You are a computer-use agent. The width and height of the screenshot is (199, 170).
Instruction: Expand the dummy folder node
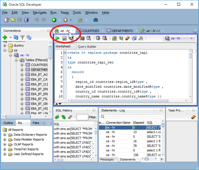(5, 45)
